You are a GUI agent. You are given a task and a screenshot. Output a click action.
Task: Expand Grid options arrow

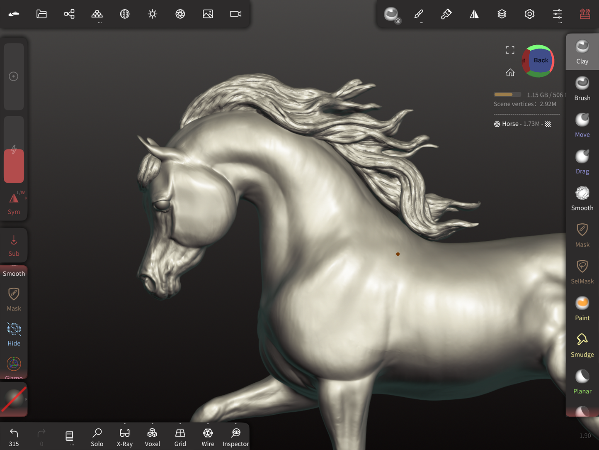[180, 424]
